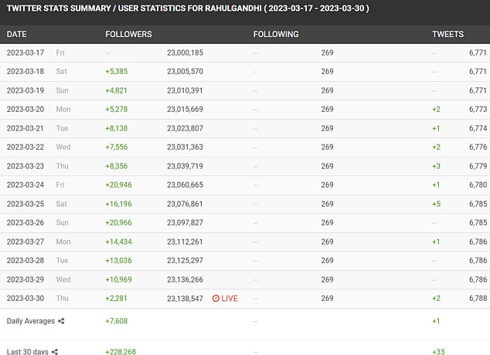Click 30-day tweets total +33
The height and width of the screenshot is (355, 490).
(438, 352)
